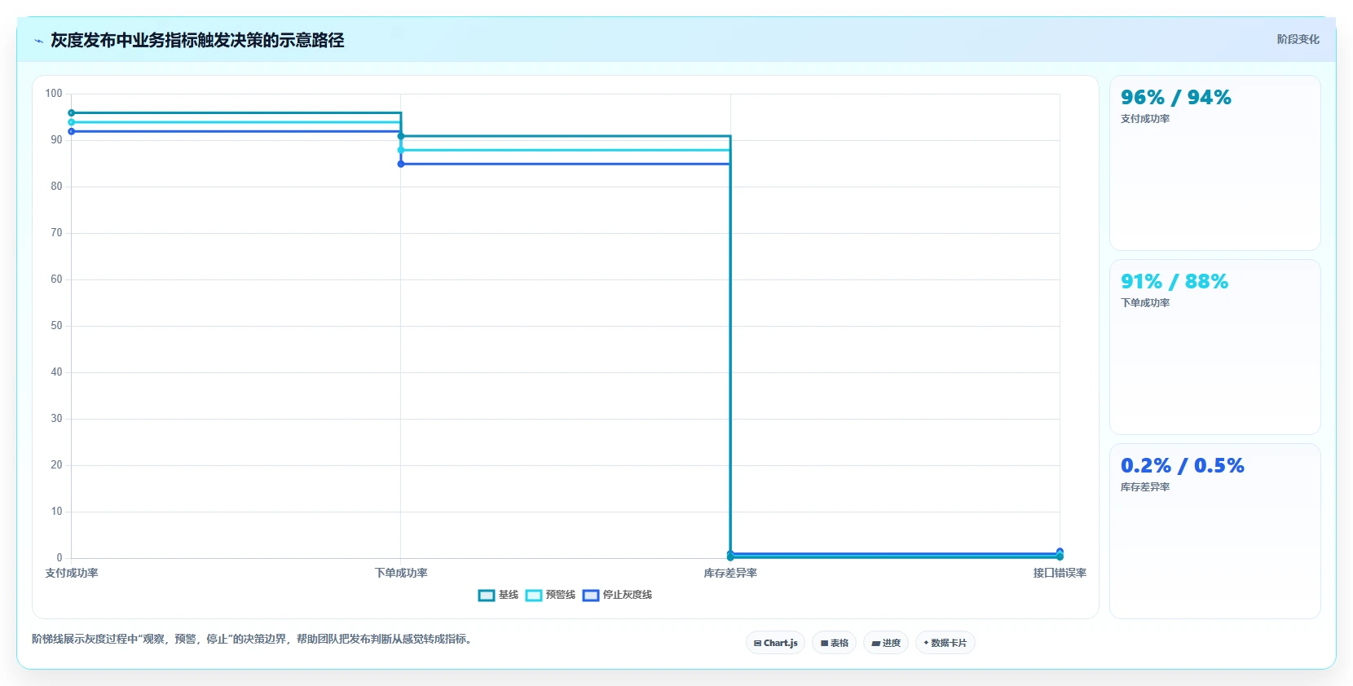1353x686 pixels.
Task: Click the chart title 灰度发布中业务指标触发决策的示意路径
Action: pos(197,40)
